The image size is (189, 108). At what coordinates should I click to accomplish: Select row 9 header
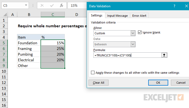pyautogui.click(x=4, y=66)
